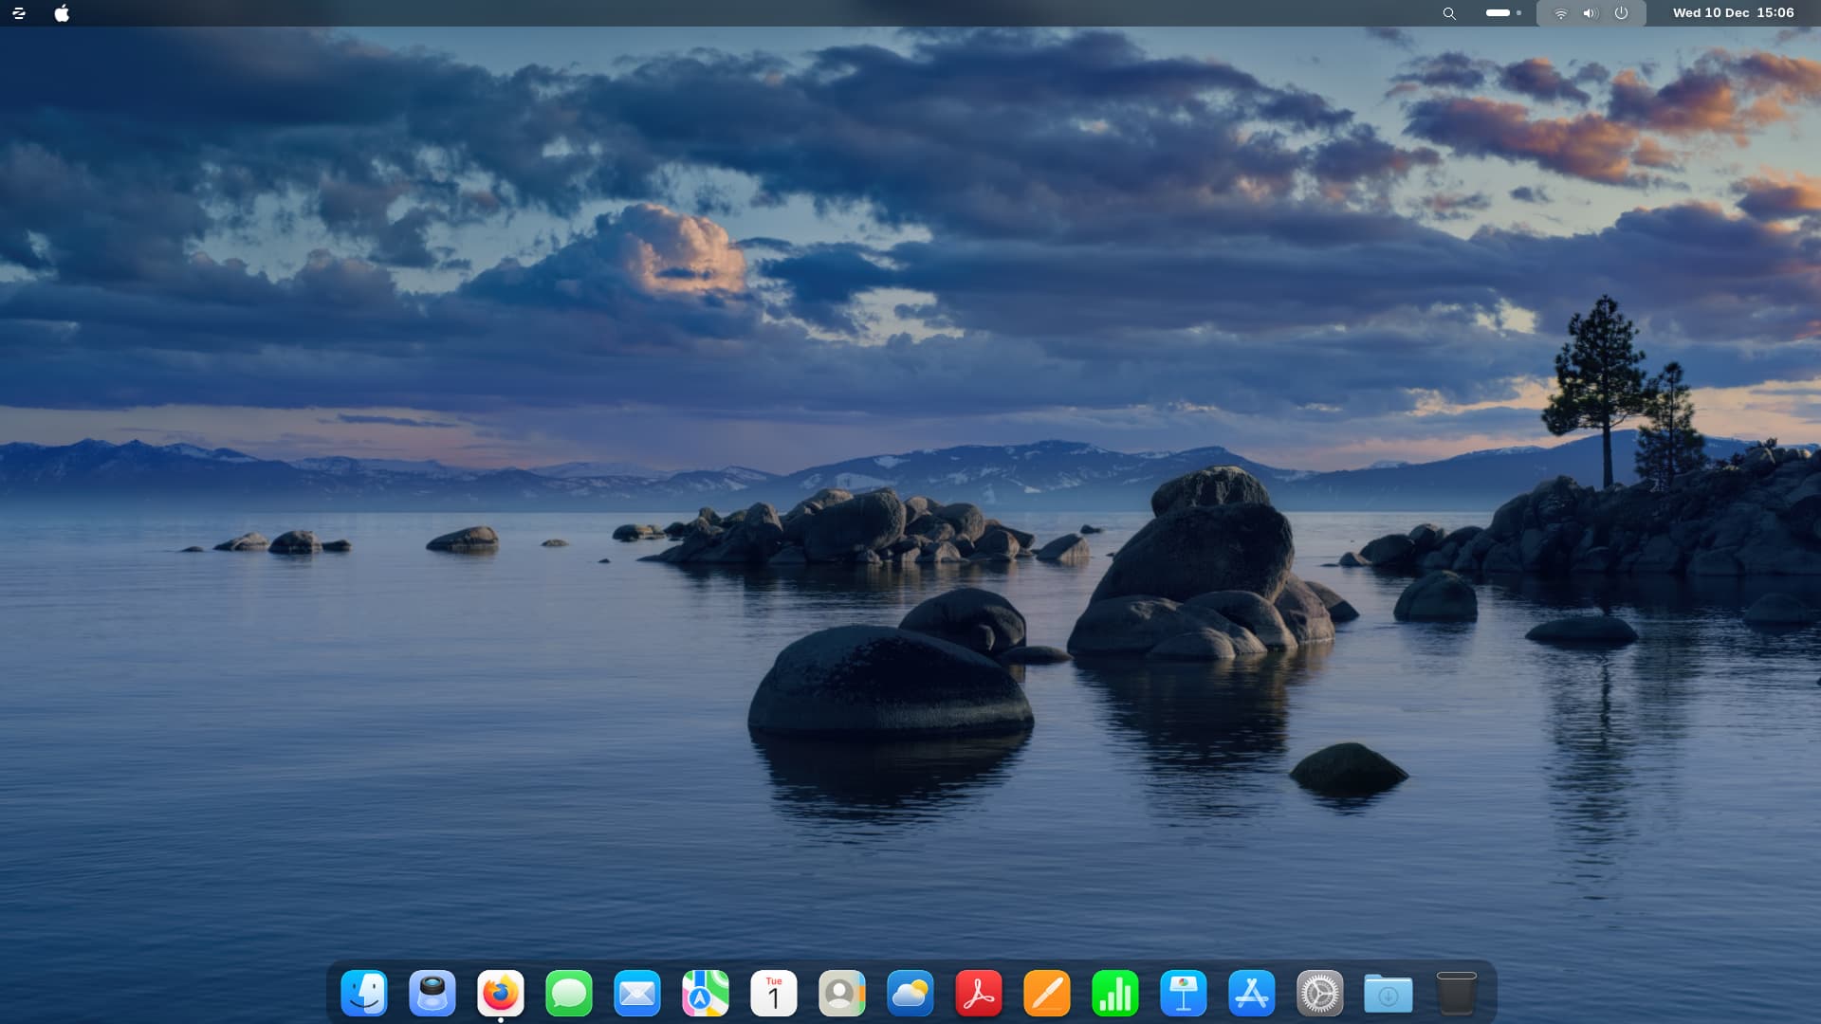The height and width of the screenshot is (1024, 1821).
Task: Open the date and time clock
Action: 1733,13
